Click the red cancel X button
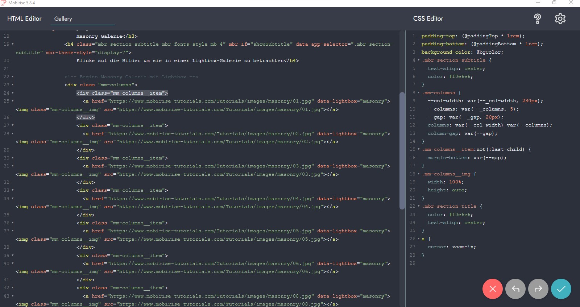Viewport: 580px width, 307px height. pyautogui.click(x=492, y=289)
